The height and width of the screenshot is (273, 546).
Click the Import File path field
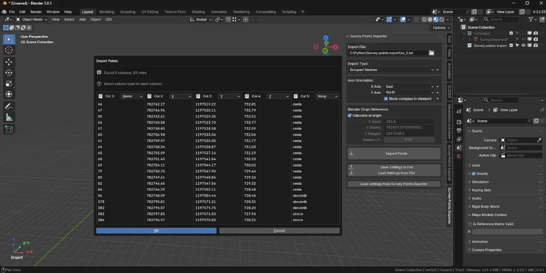(x=387, y=52)
